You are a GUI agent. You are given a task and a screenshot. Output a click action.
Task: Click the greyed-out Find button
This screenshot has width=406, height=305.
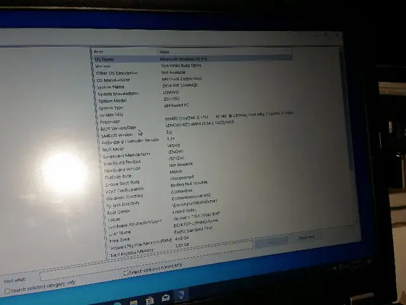(x=271, y=243)
